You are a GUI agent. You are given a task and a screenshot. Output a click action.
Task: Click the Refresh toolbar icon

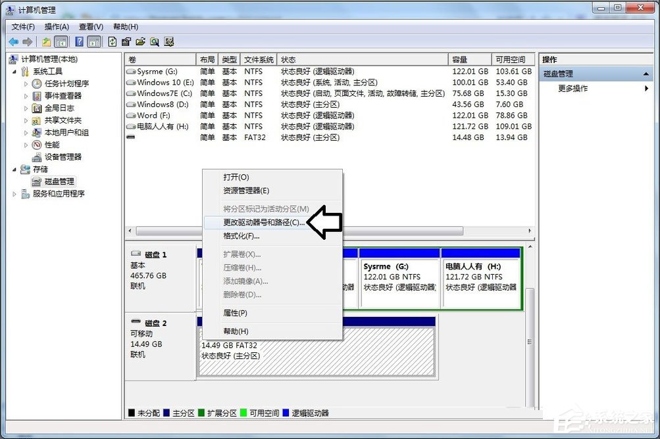pos(112,41)
